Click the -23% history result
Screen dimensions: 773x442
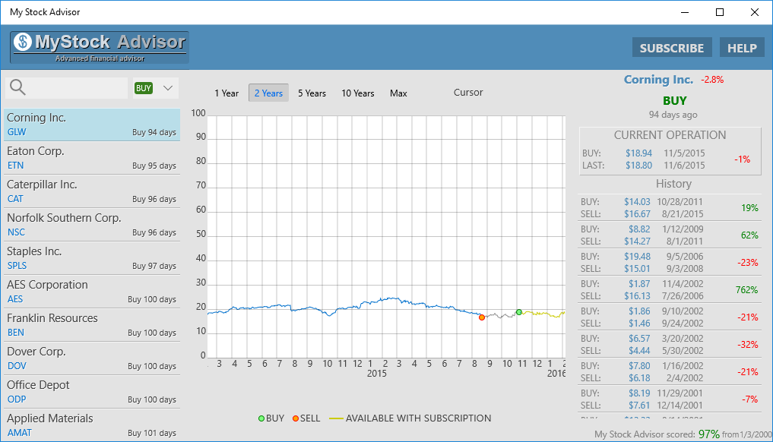(748, 263)
